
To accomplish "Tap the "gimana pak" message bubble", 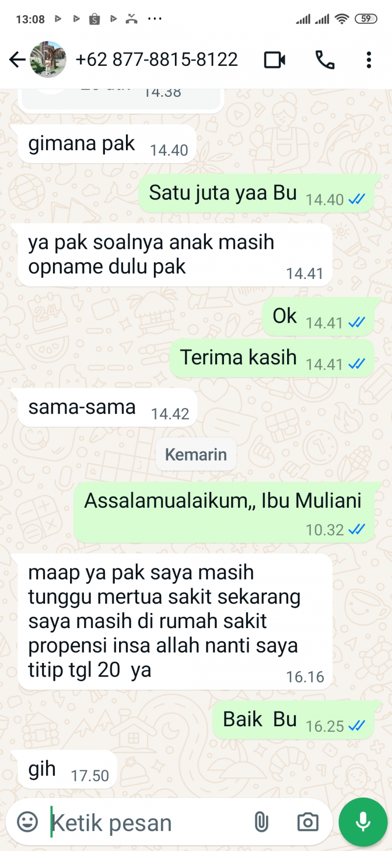I will point(107,144).
